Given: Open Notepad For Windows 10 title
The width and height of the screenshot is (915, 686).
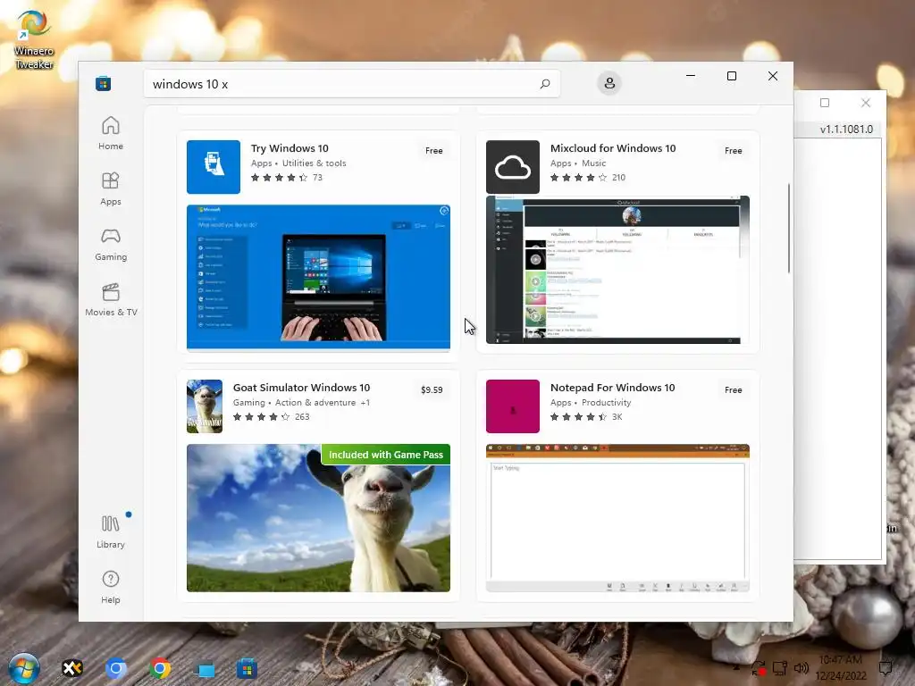Looking at the screenshot, I should pyautogui.click(x=612, y=388).
